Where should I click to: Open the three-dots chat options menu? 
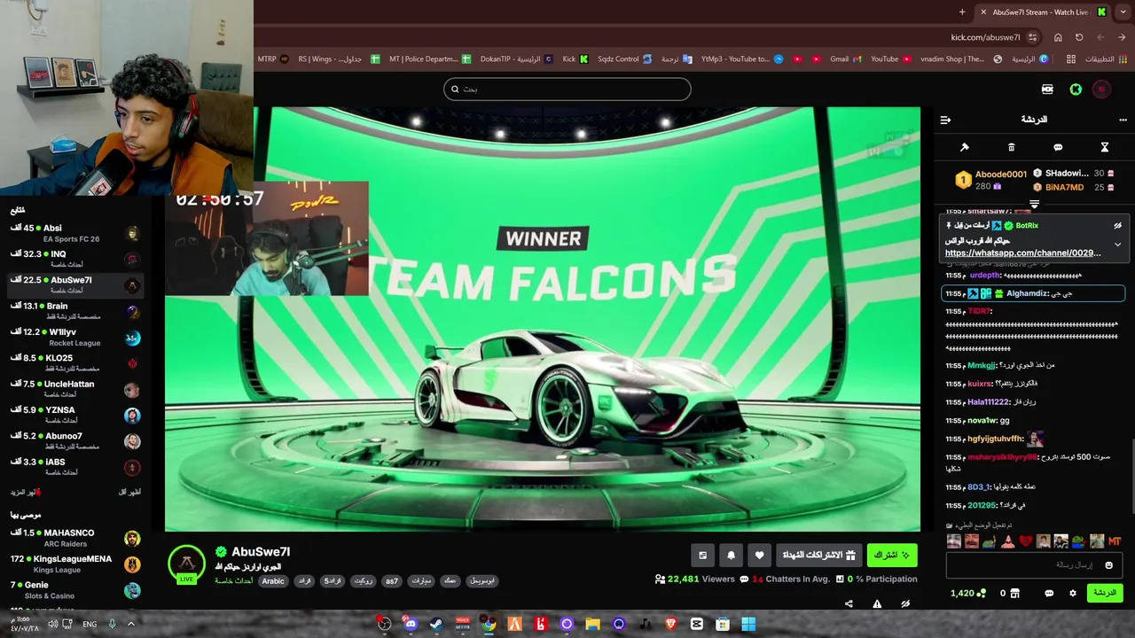point(1123,120)
